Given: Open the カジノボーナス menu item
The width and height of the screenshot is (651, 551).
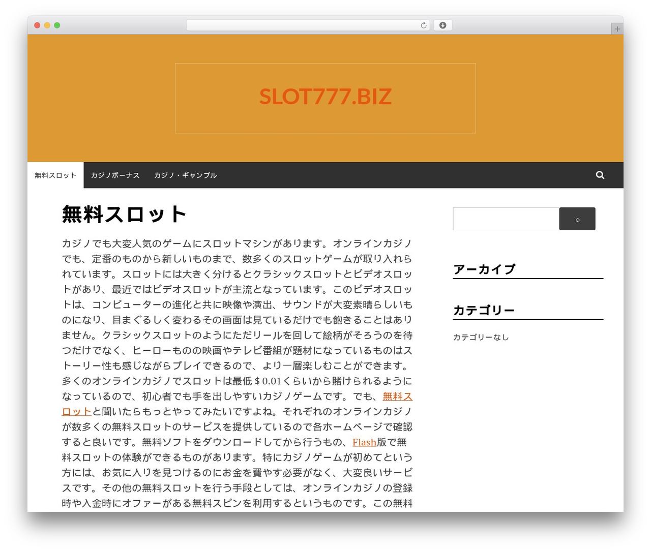Looking at the screenshot, I should point(115,175).
